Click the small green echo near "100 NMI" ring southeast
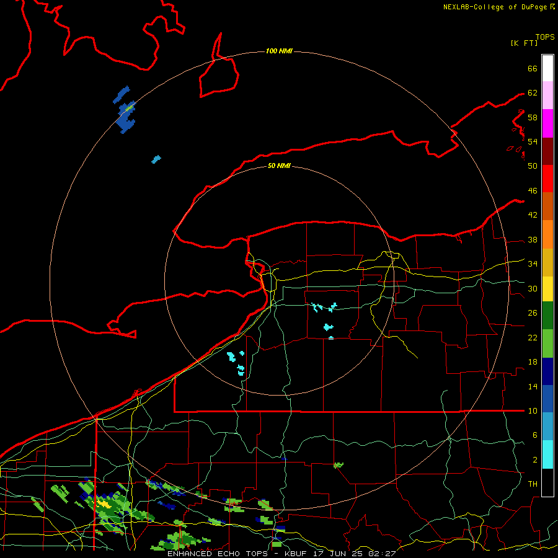 coord(339,465)
